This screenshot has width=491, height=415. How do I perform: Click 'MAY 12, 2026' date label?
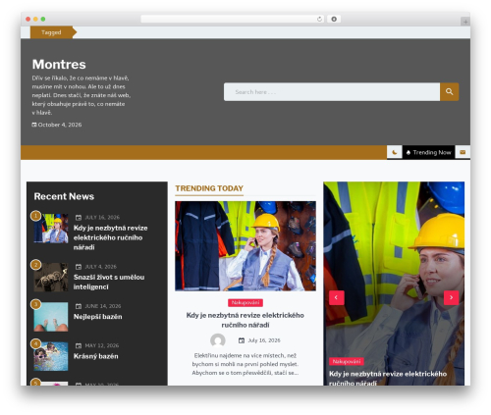tap(102, 346)
